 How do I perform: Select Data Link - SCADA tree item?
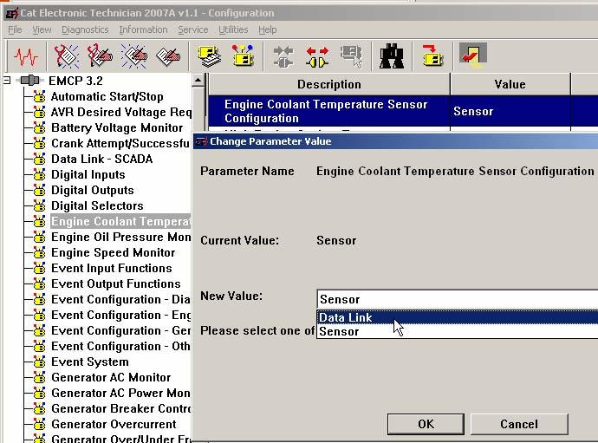(x=101, y=160)
